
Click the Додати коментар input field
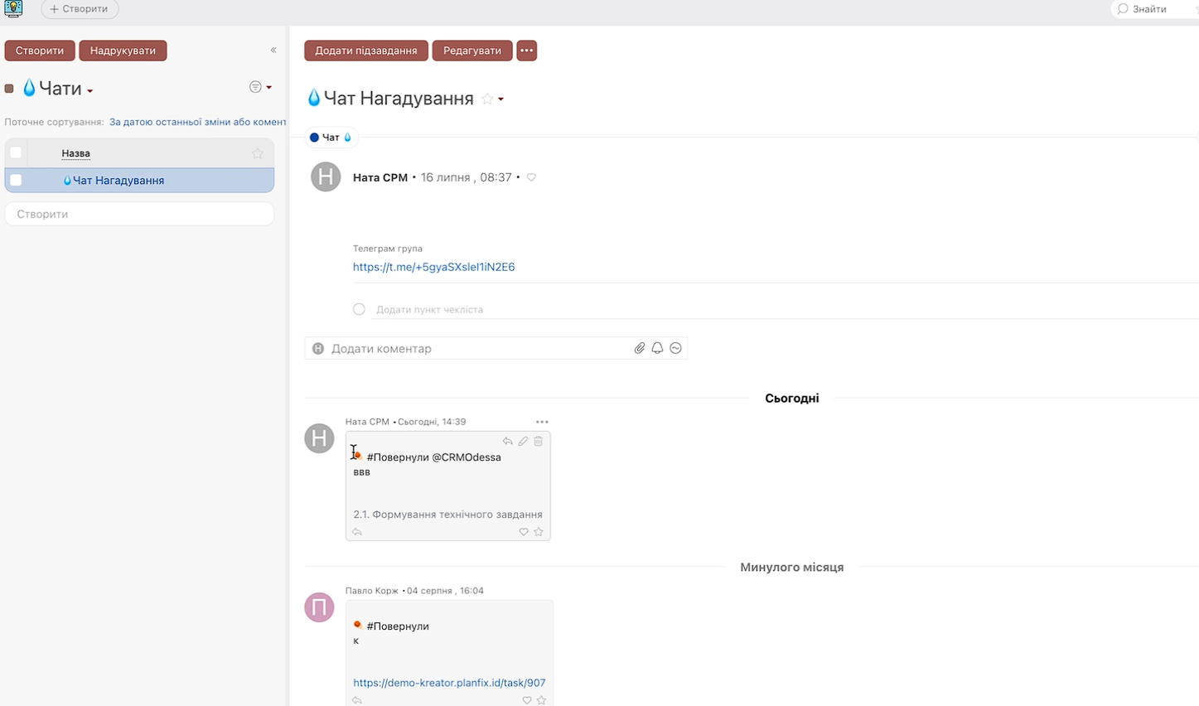coord(472,349)
